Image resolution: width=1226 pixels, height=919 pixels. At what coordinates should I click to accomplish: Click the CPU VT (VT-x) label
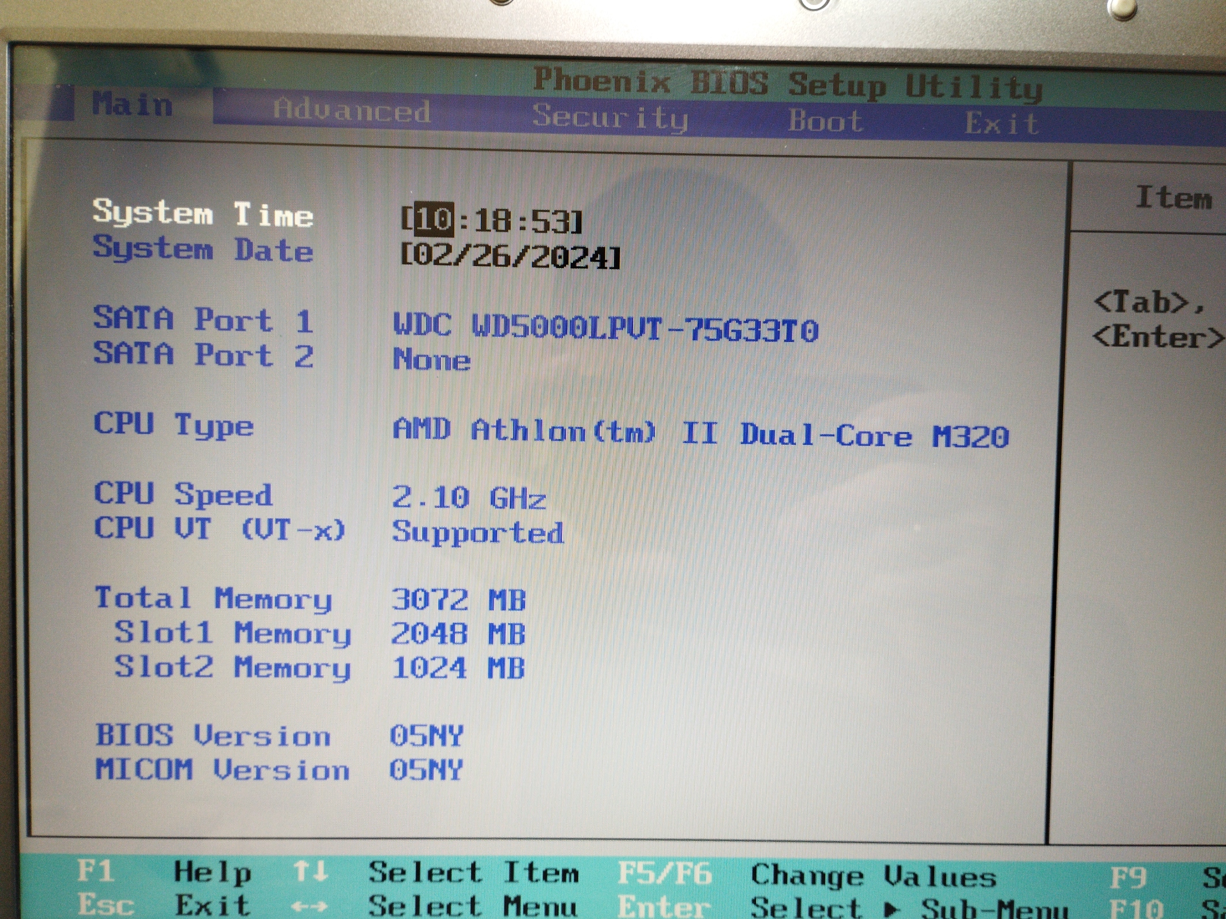tap(220, 529)
